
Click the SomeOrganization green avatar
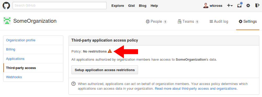tap(7, 21)
